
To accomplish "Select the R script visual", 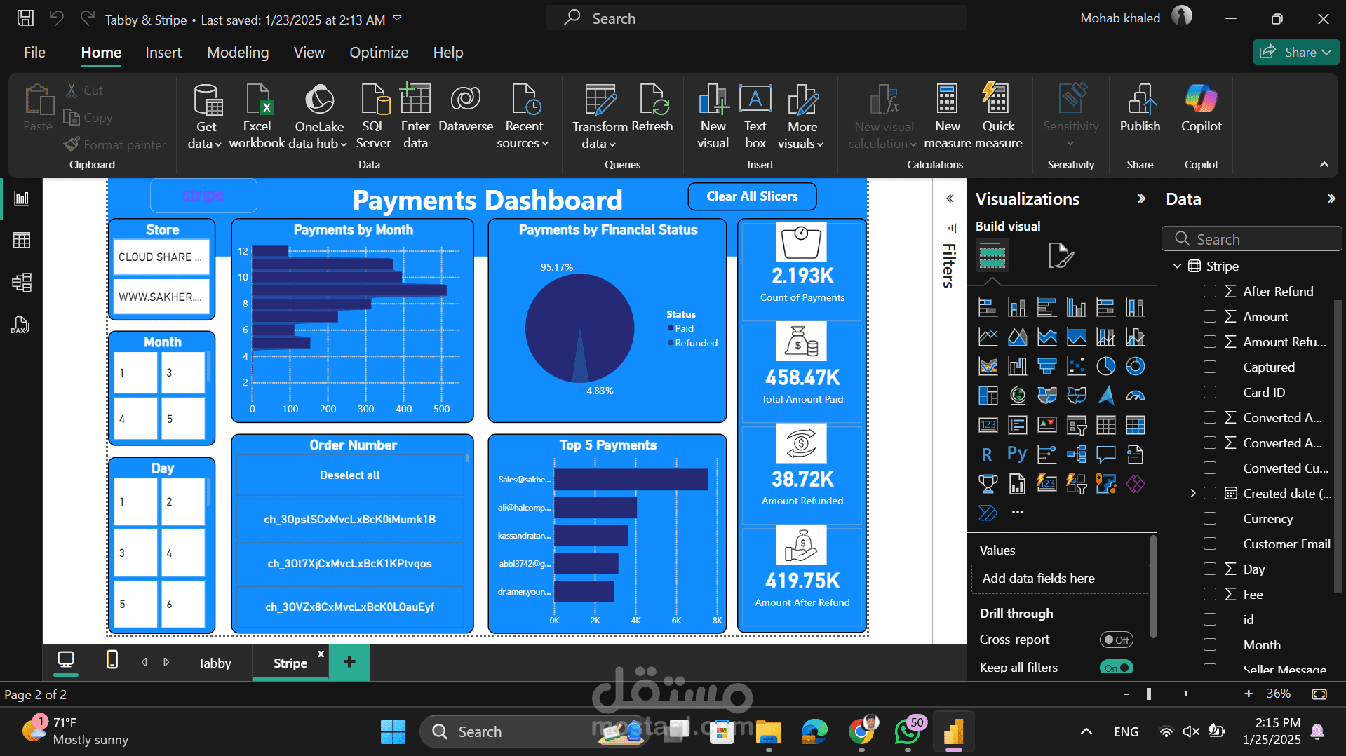I will point(988,454).
